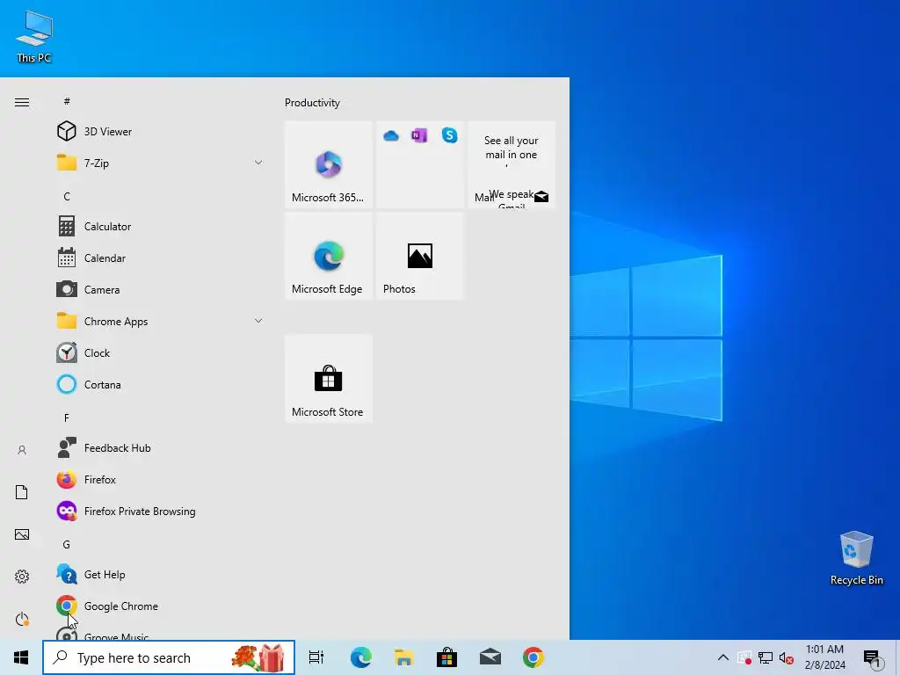The width and height of the screenshot is (900, 675).
Task: Expand the Chrome Apps folder chevron
Action: (x=258, y=321)
